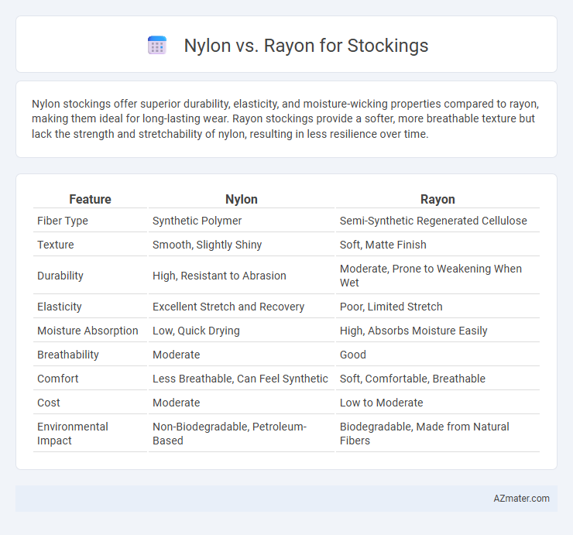Click the Feature column header

pos(90,199)
